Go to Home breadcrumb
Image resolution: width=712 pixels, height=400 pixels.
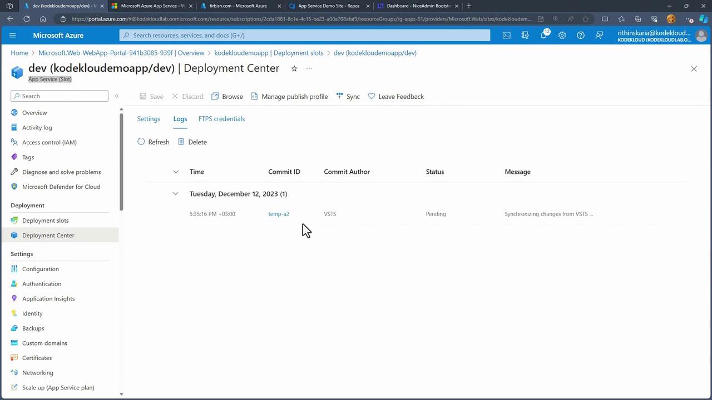[19, 53]
